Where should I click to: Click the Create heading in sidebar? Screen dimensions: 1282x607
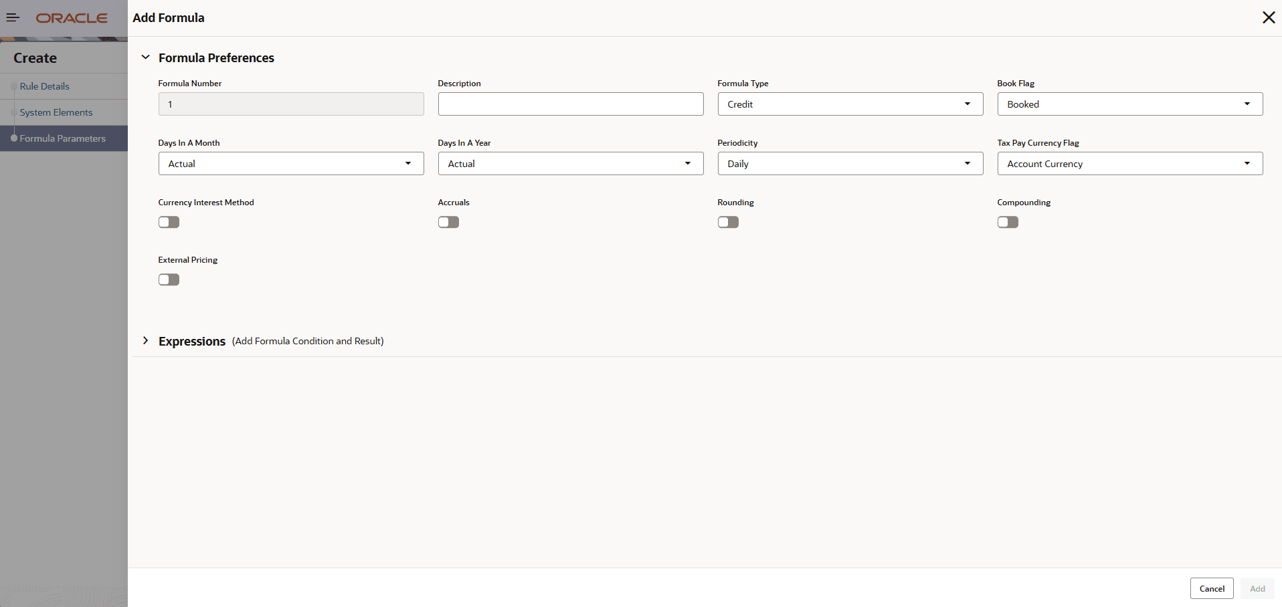(35, 58)
